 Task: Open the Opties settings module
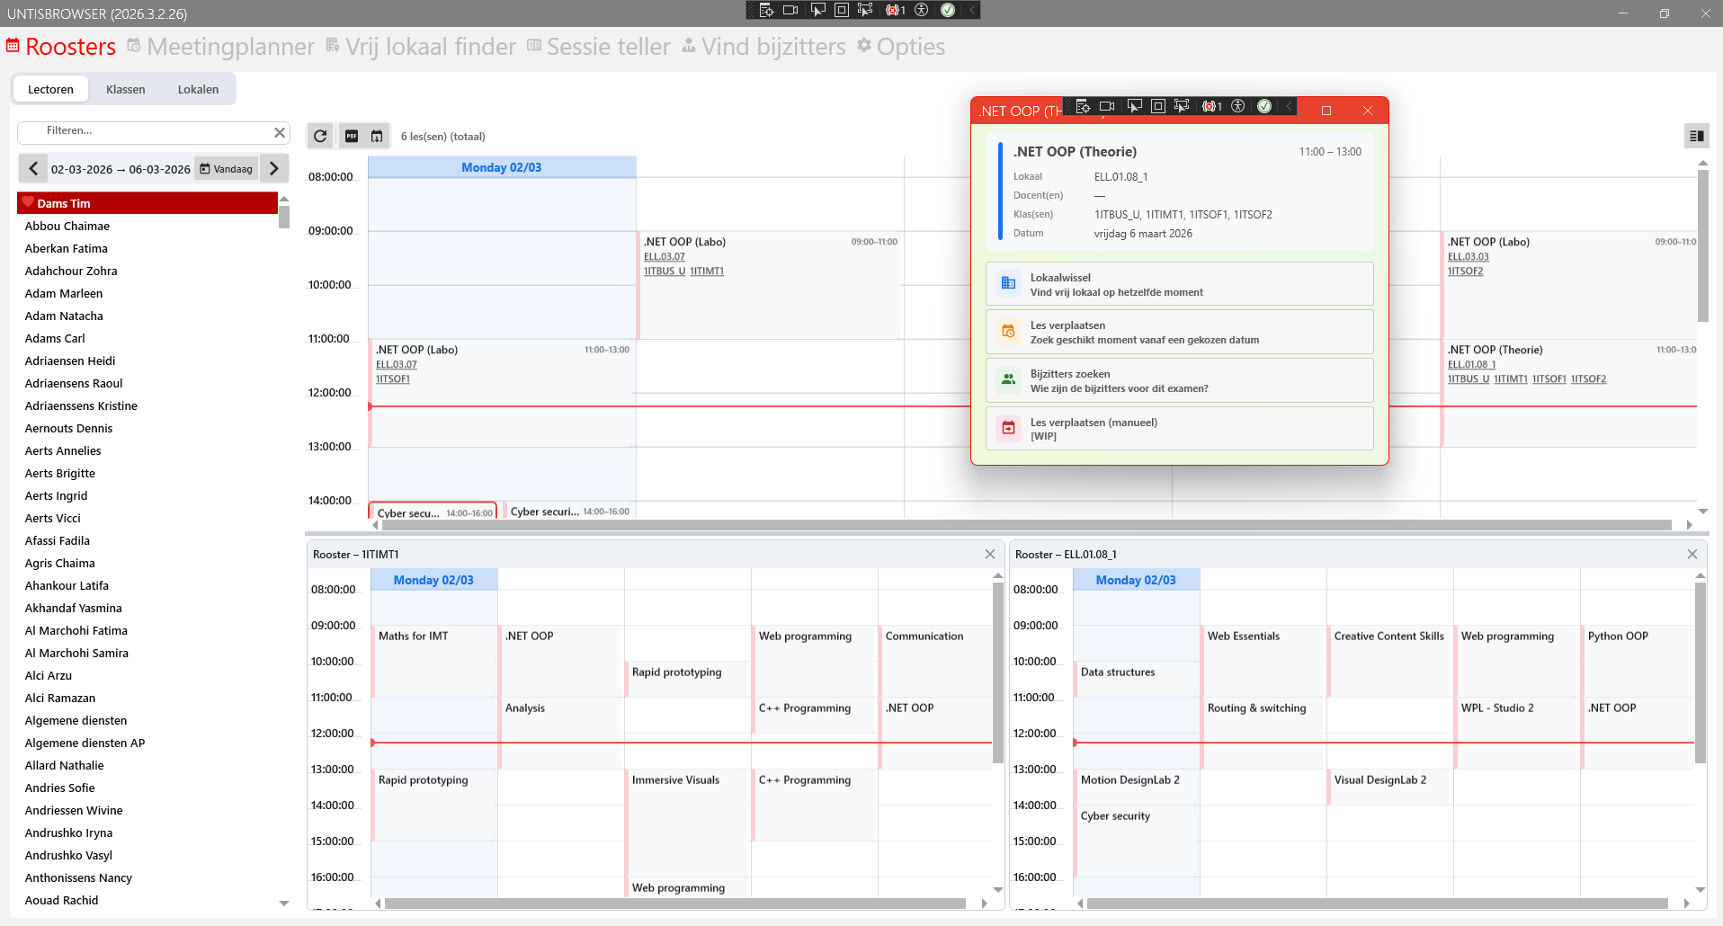[901, 47]
